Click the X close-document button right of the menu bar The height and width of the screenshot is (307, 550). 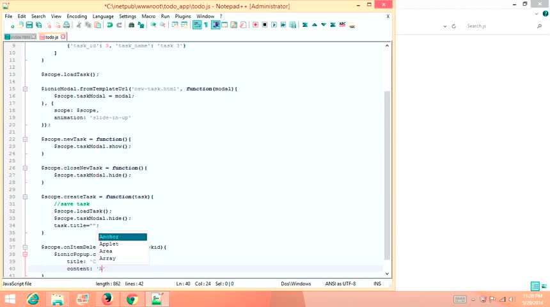pos(388,16)
